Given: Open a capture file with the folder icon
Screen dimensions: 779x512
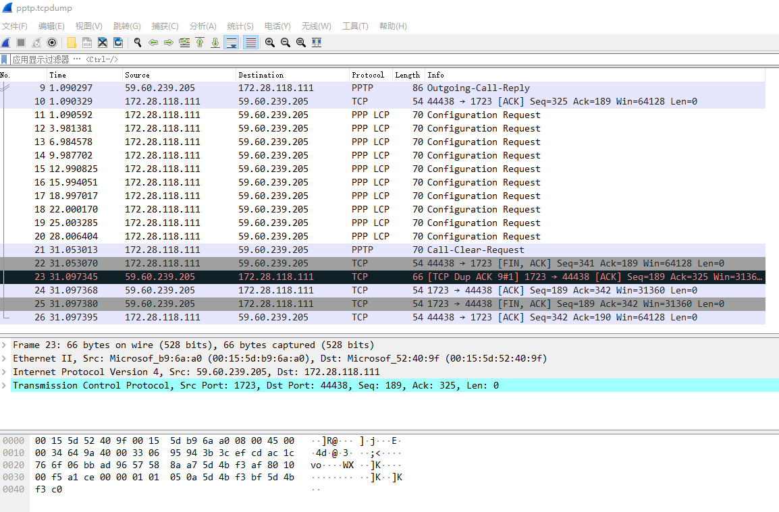Looking at the screenshot, I should tap(71, 42).
